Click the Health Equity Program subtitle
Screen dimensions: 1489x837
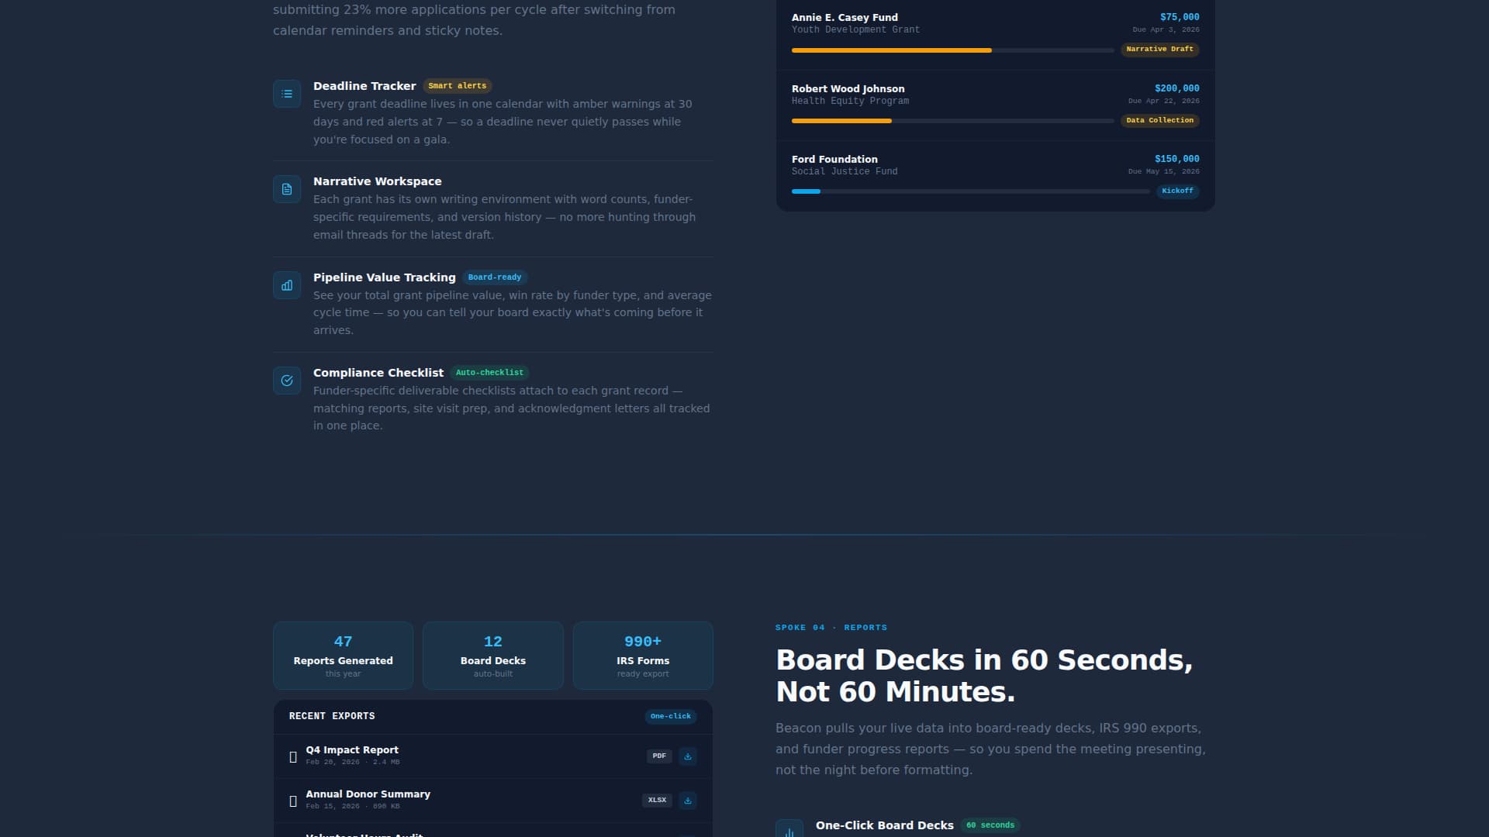(850, 101)
